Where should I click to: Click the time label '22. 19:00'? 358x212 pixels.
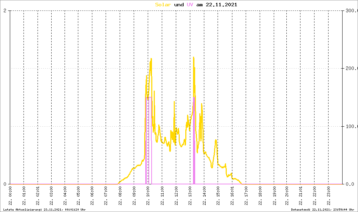click(274, 196)
